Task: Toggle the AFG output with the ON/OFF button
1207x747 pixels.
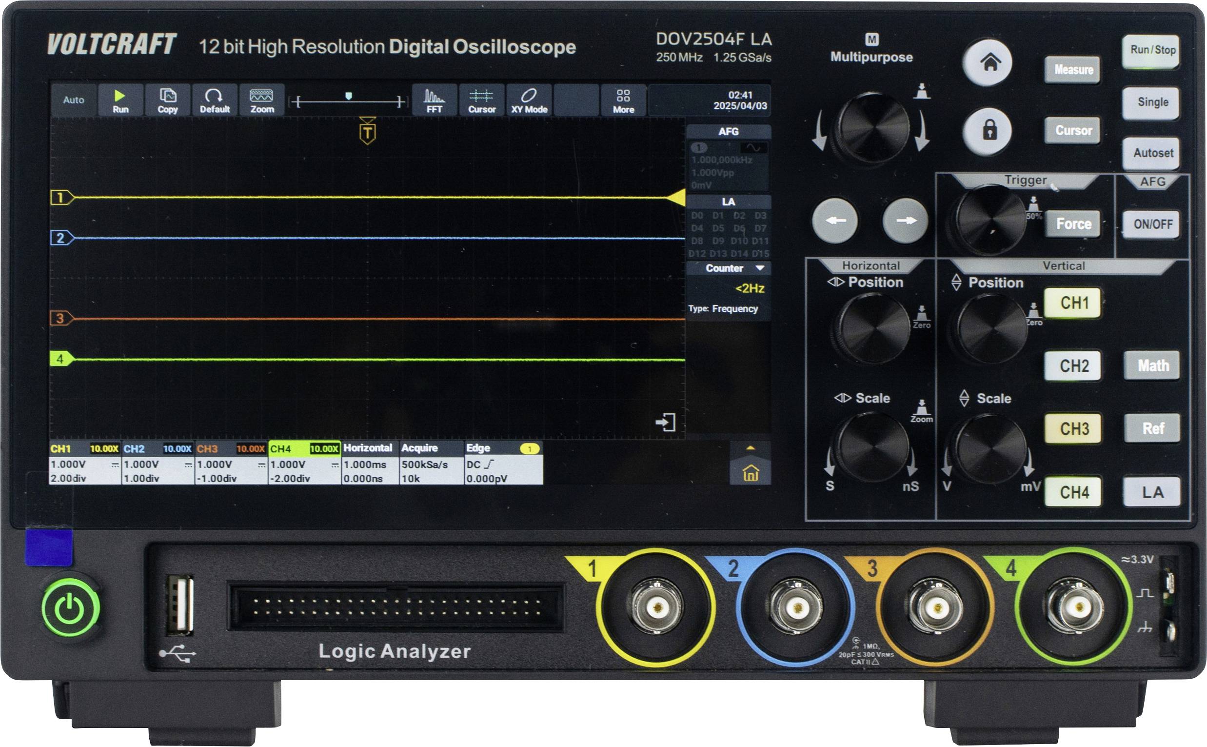Action: pyautogui.click(x=1151, y=223)
